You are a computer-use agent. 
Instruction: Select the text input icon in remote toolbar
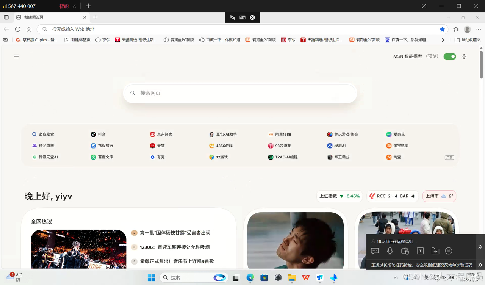[420, 251]
